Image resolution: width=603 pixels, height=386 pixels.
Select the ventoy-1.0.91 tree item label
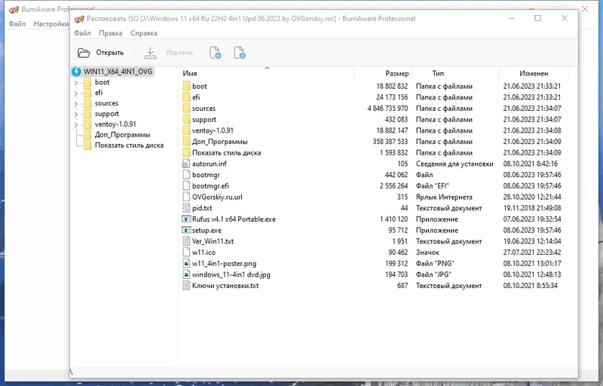point(115,124)
